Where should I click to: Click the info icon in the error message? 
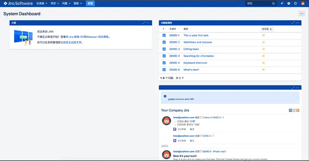(x=165, y=96)
